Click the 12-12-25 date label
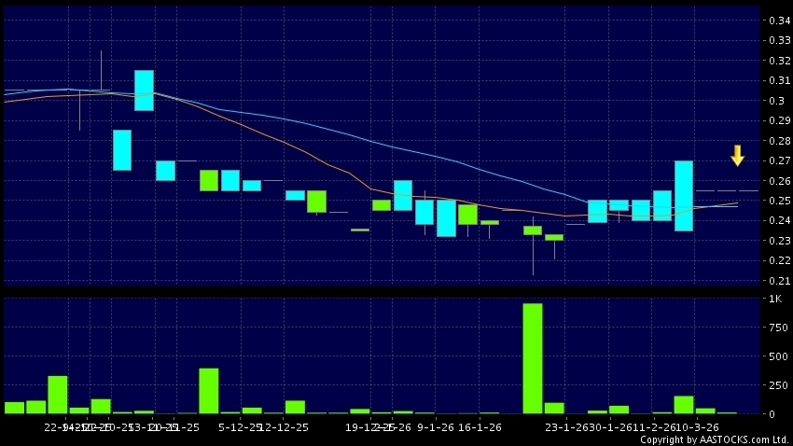The height and width of the screenshot is (446, 793). point(283,427)
